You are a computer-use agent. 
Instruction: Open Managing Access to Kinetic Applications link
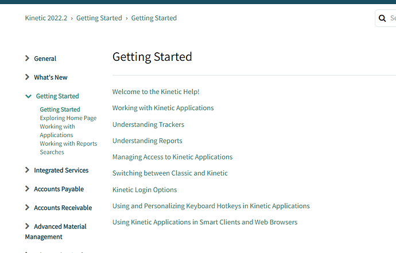click(173, 157)
